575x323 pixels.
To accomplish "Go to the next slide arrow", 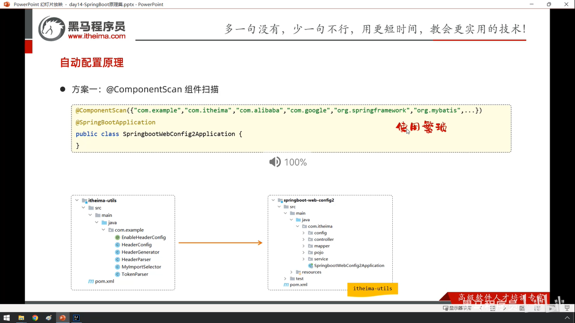I will click(x=505, y=308).
